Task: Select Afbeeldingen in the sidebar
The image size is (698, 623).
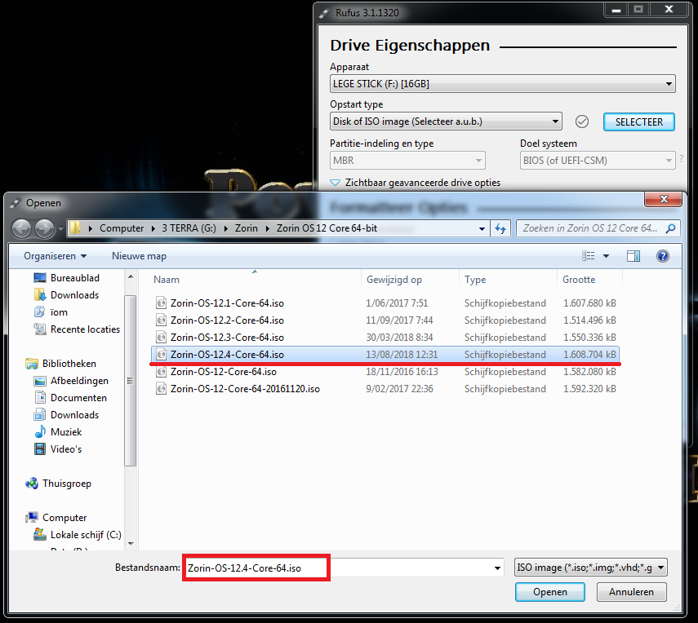Action: 79,381
